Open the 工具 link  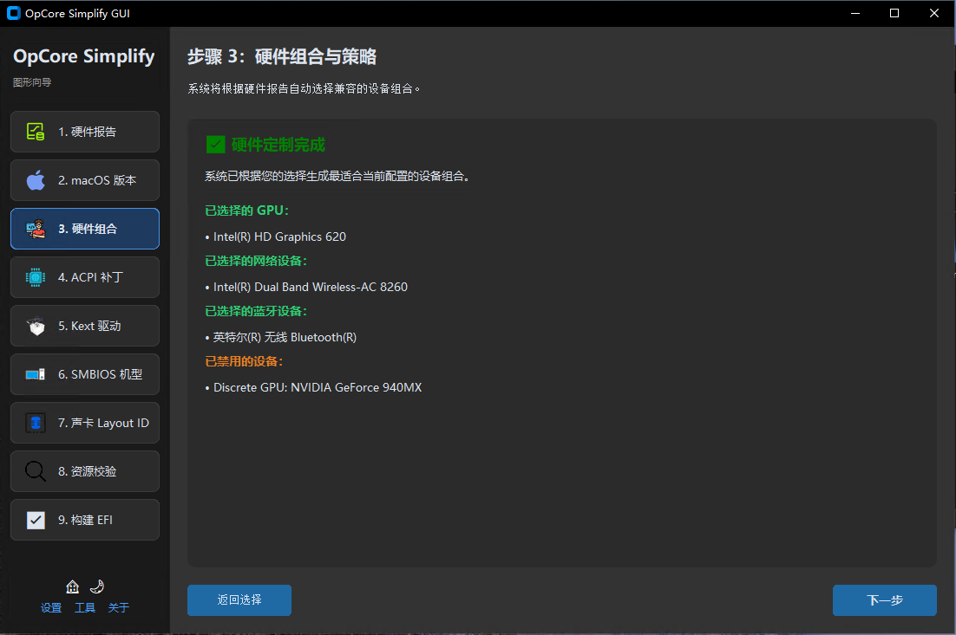85,607
